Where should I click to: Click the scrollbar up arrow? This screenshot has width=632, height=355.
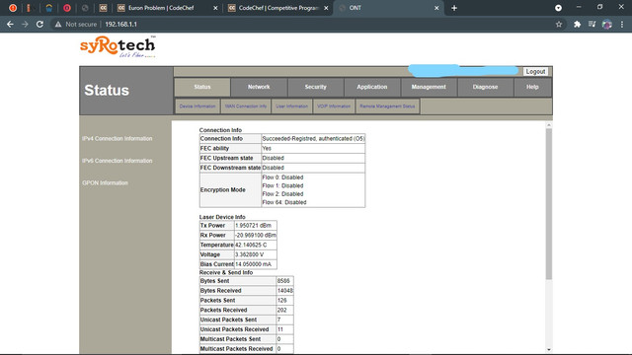click(549, 125)
